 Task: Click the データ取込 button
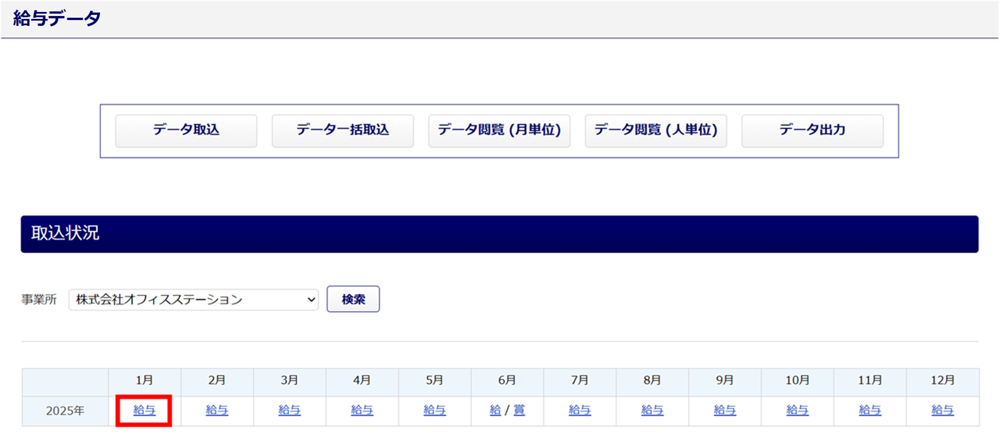click(186, 131)
